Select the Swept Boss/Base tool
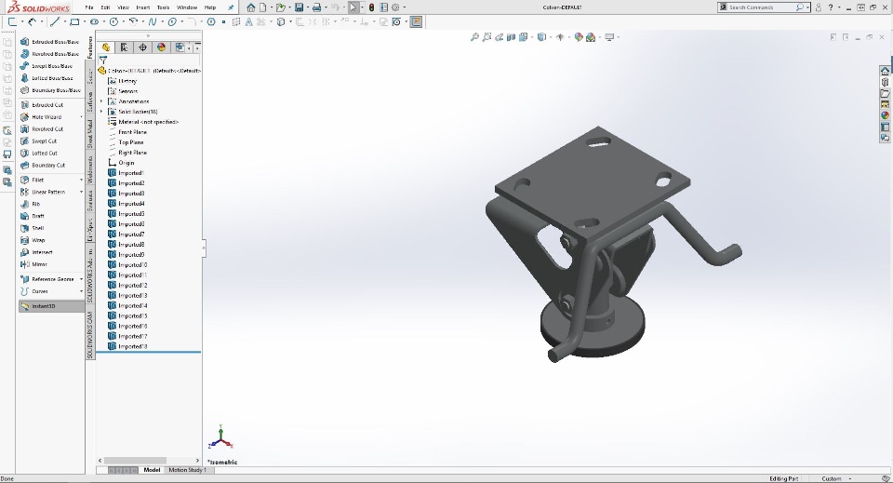The height and width of the screenshot is (483, 893). tap(47, 66)
